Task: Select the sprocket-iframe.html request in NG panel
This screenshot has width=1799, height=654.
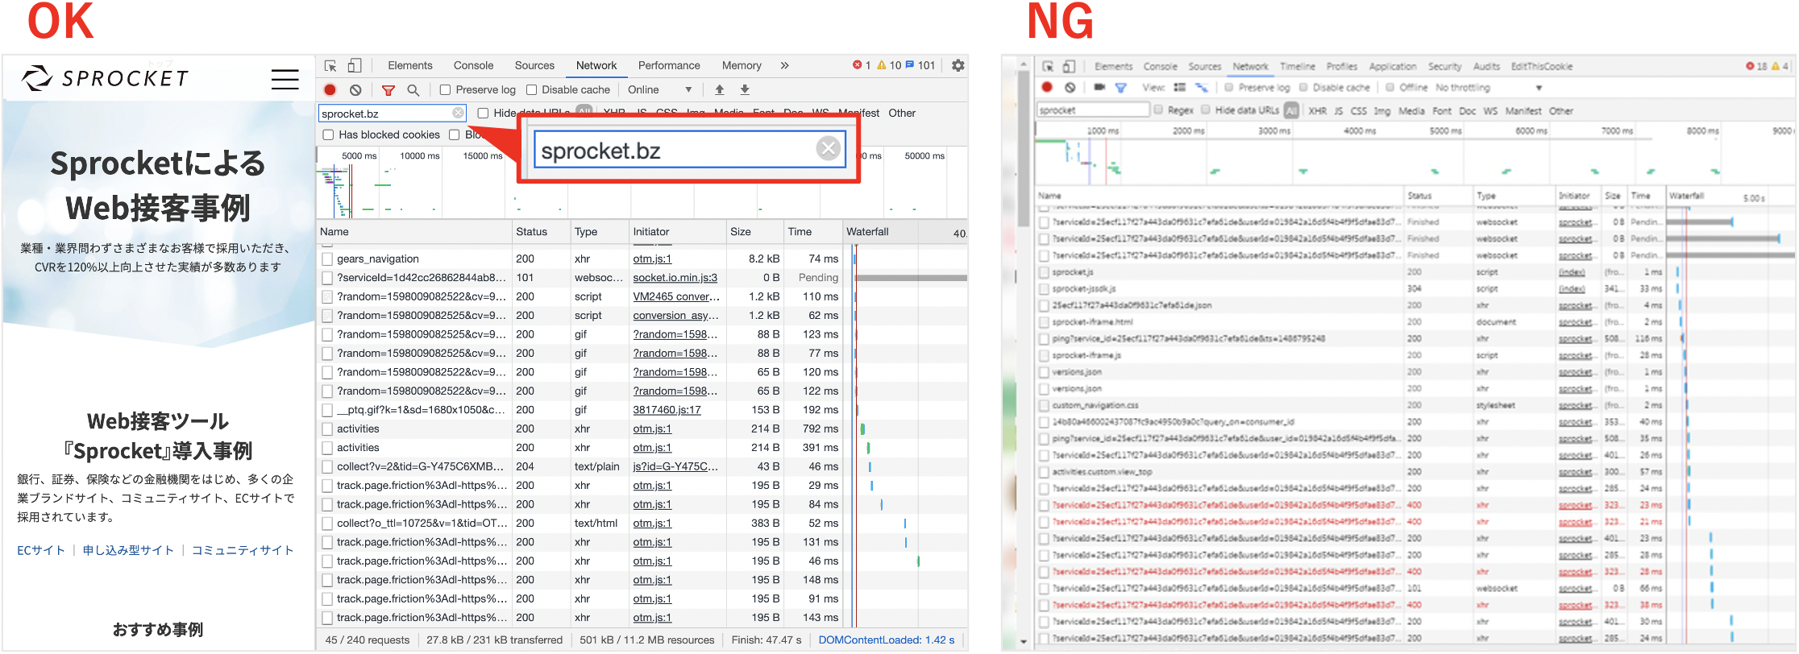Action: click(1415, 322)
